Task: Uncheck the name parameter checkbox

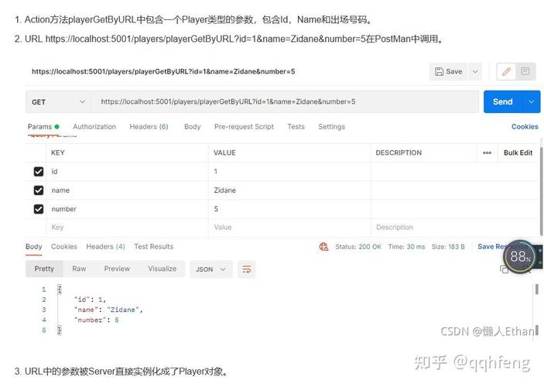Action: point(39,190)
